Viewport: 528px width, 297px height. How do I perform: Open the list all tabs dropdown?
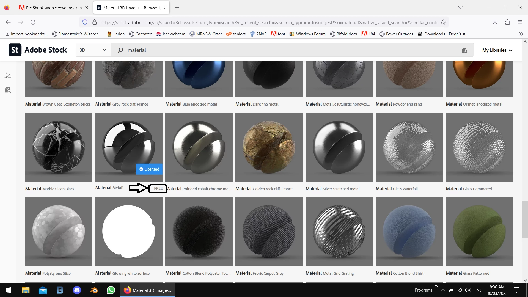pyautogui.click(x=460, y=7)
